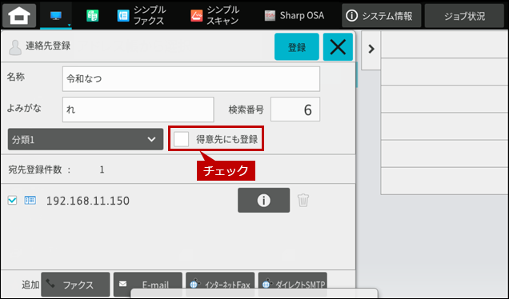The height and width of the screenshot is (299, 509).
Task: Add a ファクス destination
Action: 75,285
